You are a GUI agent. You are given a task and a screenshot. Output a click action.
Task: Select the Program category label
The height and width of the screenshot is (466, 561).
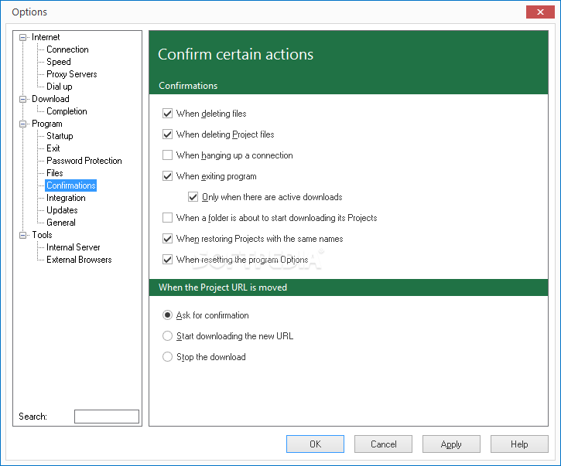click(x=47, y=124)
